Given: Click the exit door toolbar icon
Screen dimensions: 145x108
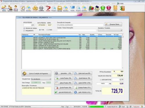Looking at the screenshot, I should (x=122, y=8).
